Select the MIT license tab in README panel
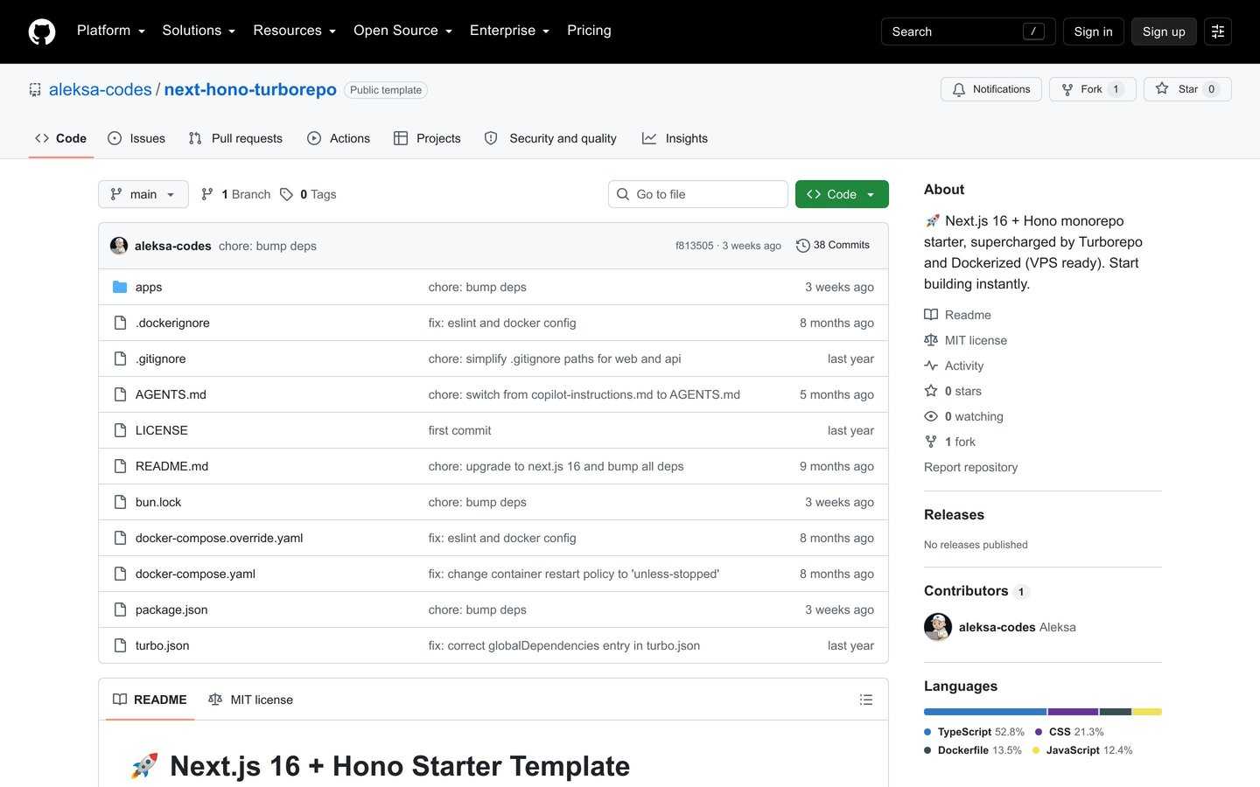1260x787 pixels. pos(251,700)
